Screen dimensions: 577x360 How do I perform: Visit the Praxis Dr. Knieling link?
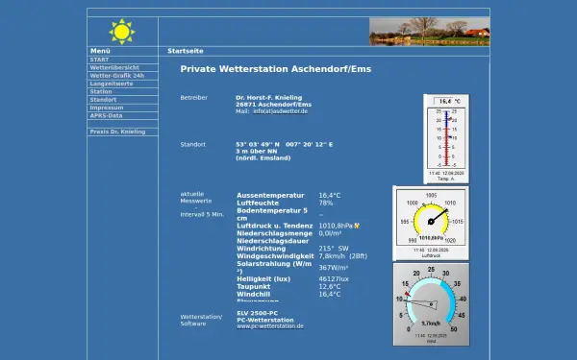(x=117, y=132)
